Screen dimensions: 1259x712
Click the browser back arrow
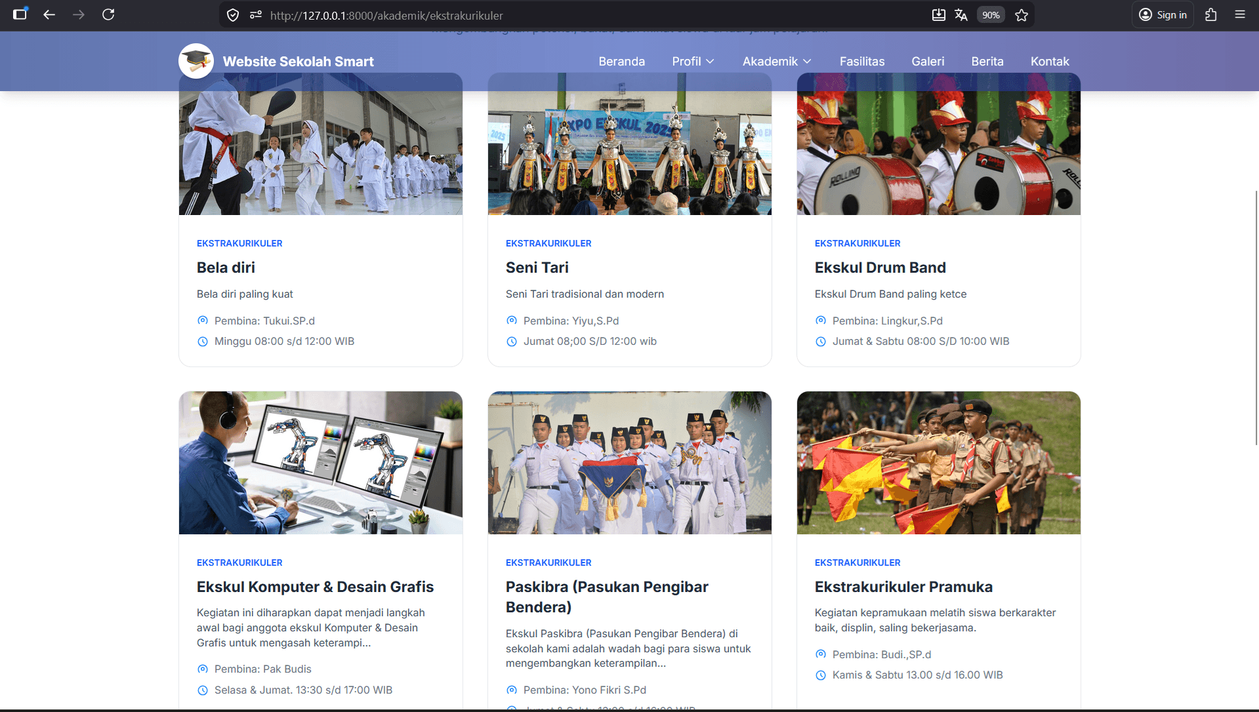[49, 14]
